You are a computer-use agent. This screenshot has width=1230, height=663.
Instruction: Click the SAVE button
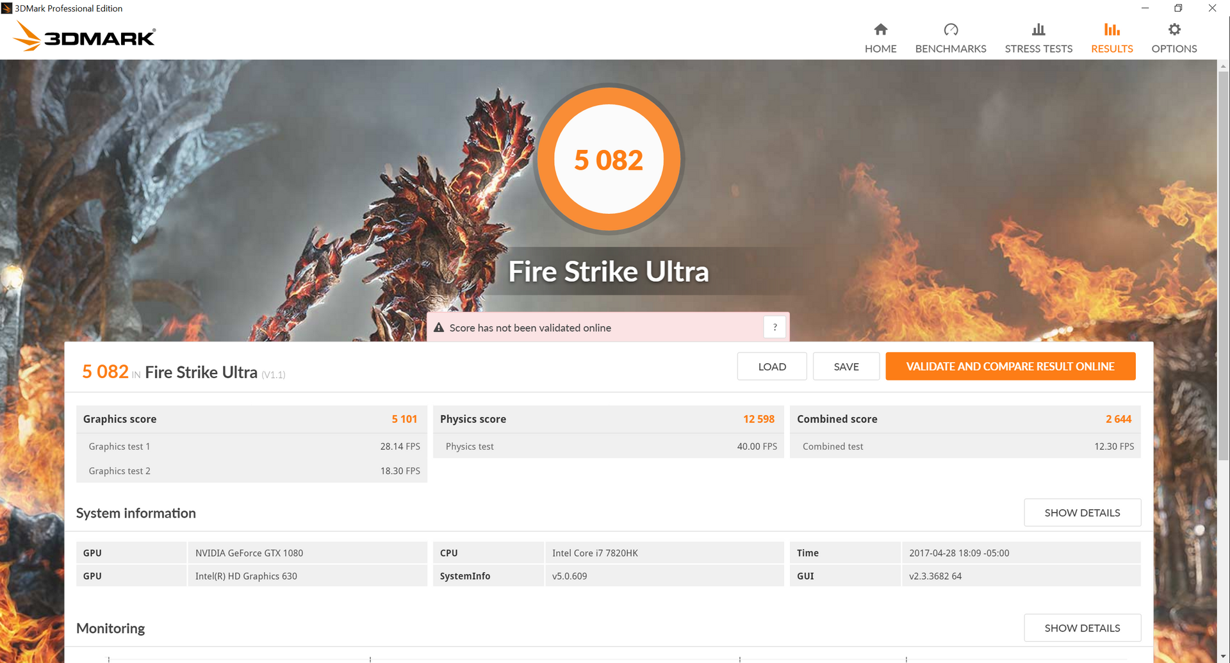click(846, 366)
